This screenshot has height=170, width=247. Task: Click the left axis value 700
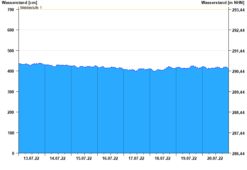pos(11,10)
